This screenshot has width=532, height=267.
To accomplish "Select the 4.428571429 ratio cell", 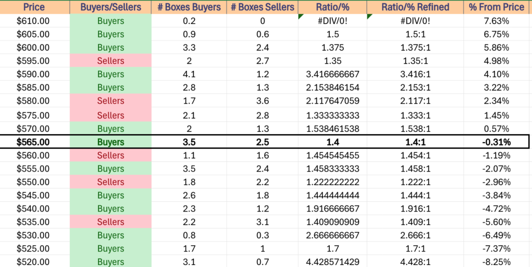I will [x=332, y=261].
